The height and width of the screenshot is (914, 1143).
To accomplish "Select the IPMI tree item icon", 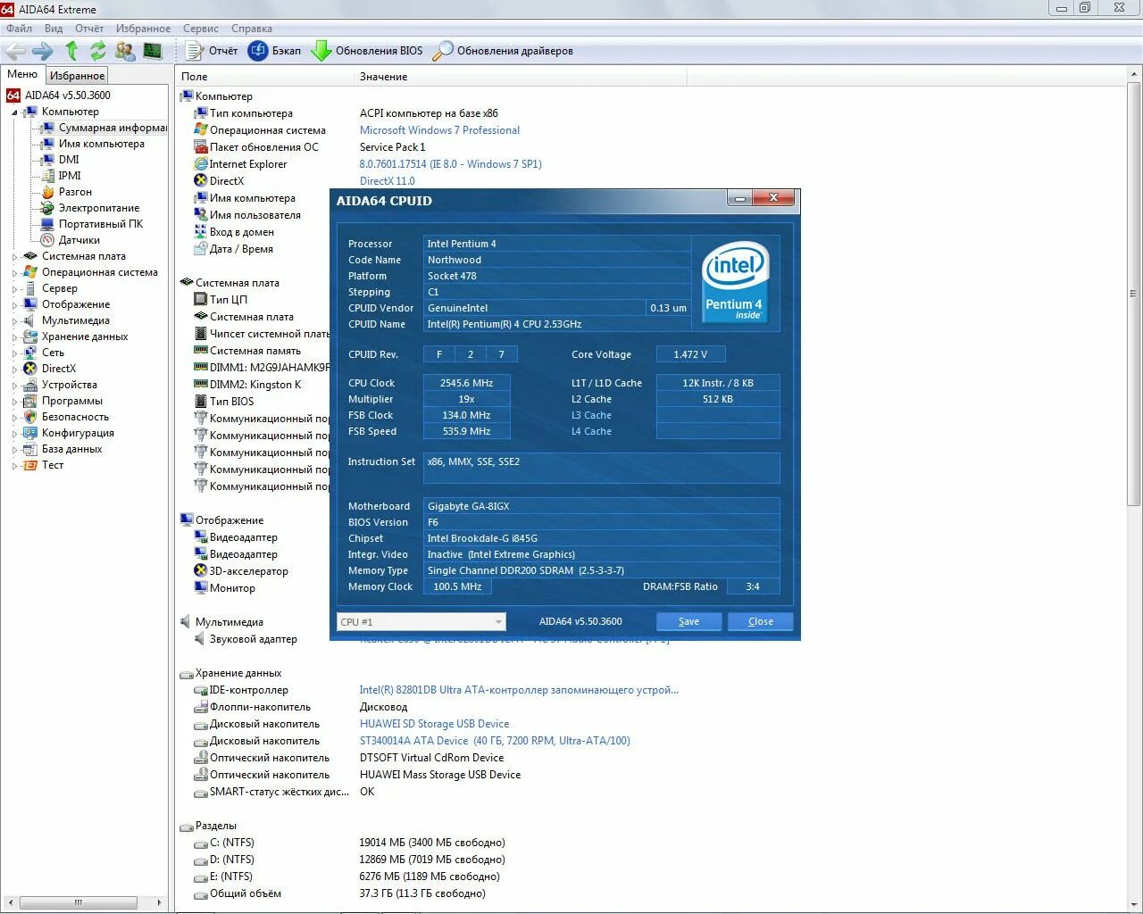I will coord(47,176).
